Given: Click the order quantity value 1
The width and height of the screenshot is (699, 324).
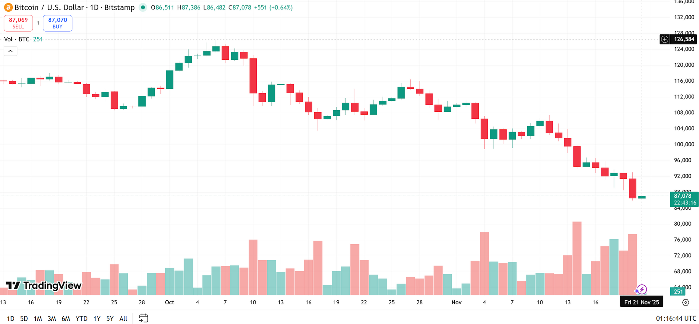Looking at the screenshot, I should coord(38,23).
